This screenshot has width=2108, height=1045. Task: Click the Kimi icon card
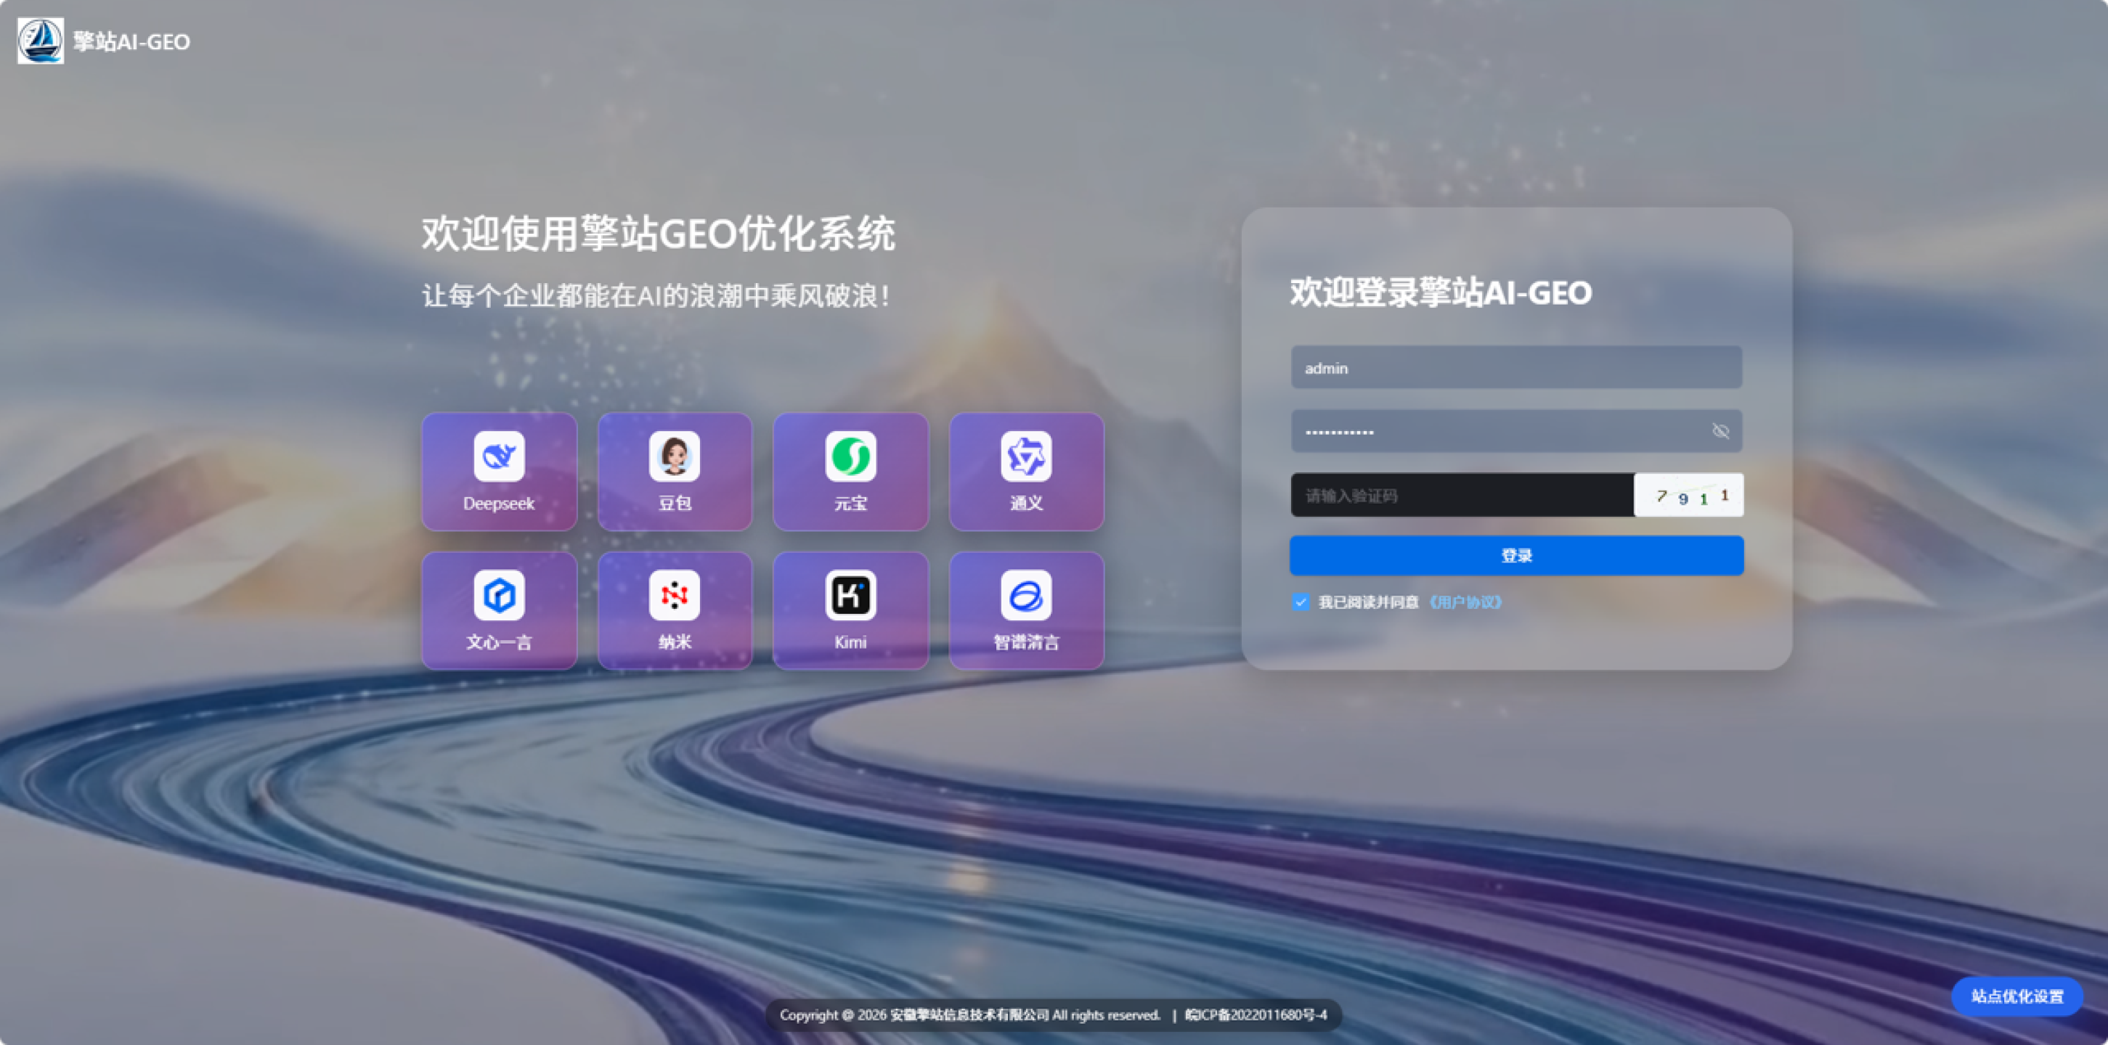(850, 611)
